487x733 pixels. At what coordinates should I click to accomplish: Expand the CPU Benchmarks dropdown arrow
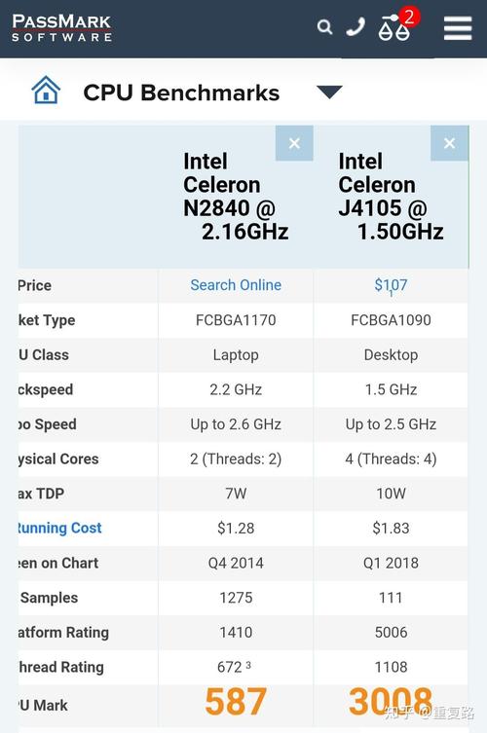tap(330, 92)
